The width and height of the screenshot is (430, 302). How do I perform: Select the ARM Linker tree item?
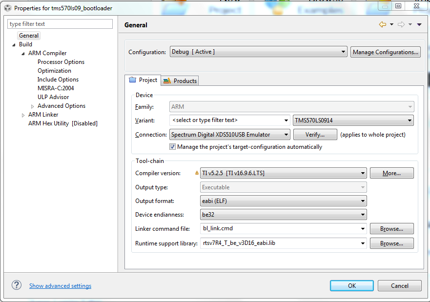[43, 115]
